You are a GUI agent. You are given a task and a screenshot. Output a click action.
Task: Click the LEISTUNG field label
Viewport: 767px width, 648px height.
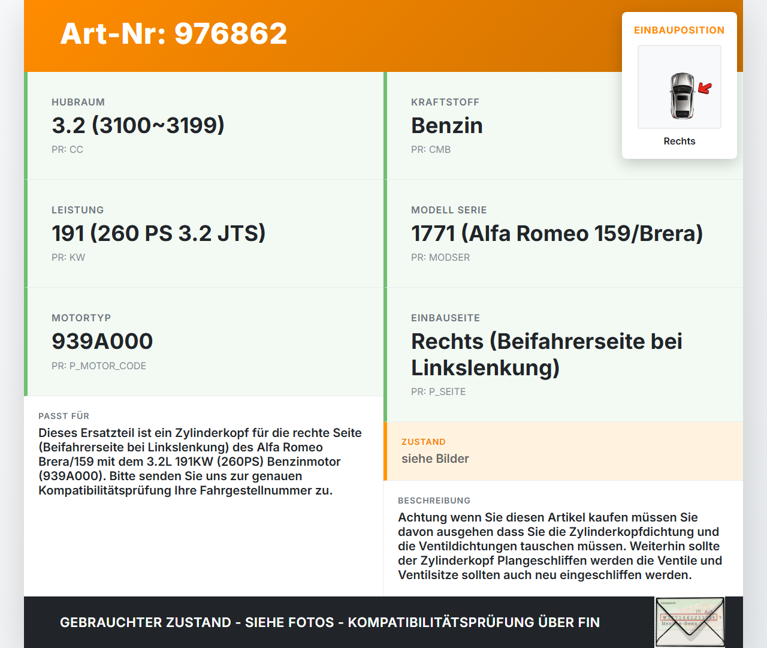pos(78,210)
